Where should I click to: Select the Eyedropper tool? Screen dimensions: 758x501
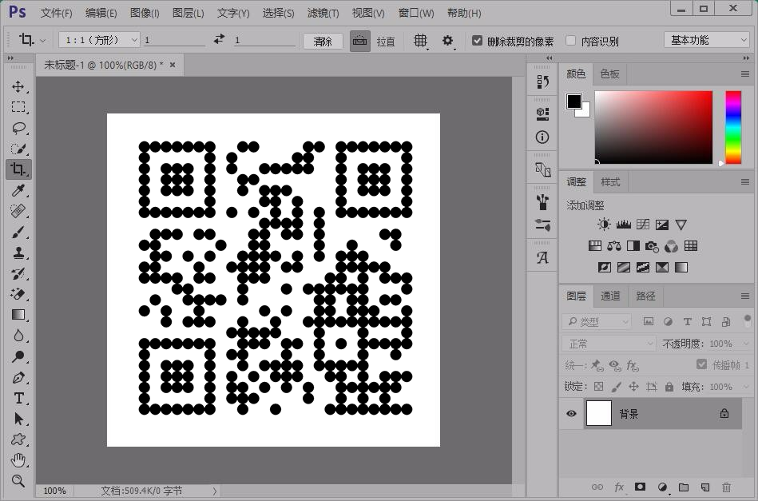[x=18, y=190]
